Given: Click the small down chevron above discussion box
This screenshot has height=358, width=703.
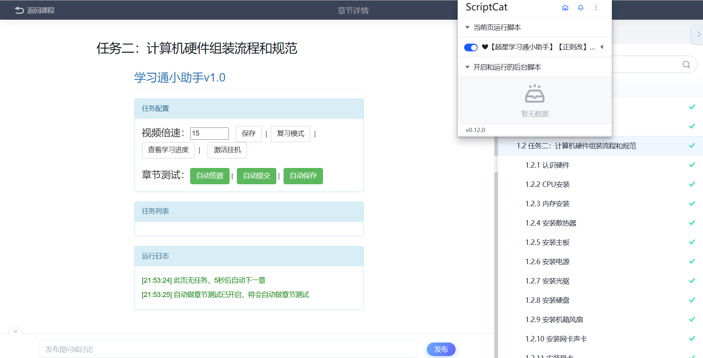Looking at the screenshot, I should pos(15,331).
